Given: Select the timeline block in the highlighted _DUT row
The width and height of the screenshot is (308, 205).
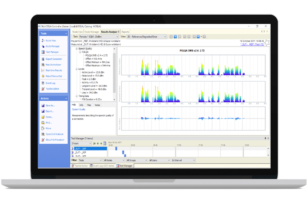Looking at the screenshot, I should pos(116,149).
